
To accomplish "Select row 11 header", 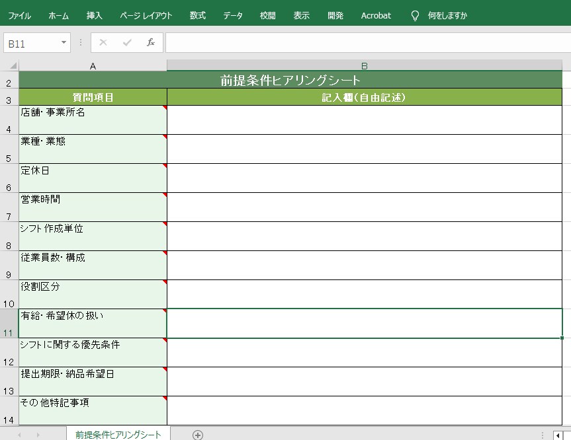I will (9, 324).
